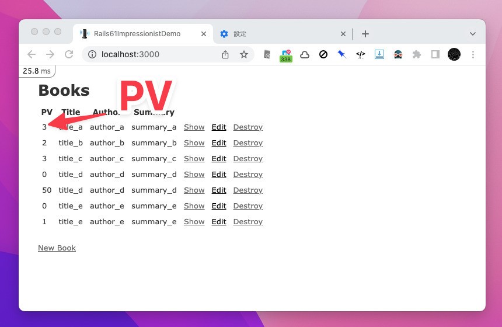Open a new browser tab

(x=365, y=34)
